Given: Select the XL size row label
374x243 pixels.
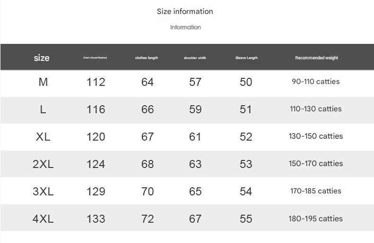Looking at the screenshot, I should point(43,137).
